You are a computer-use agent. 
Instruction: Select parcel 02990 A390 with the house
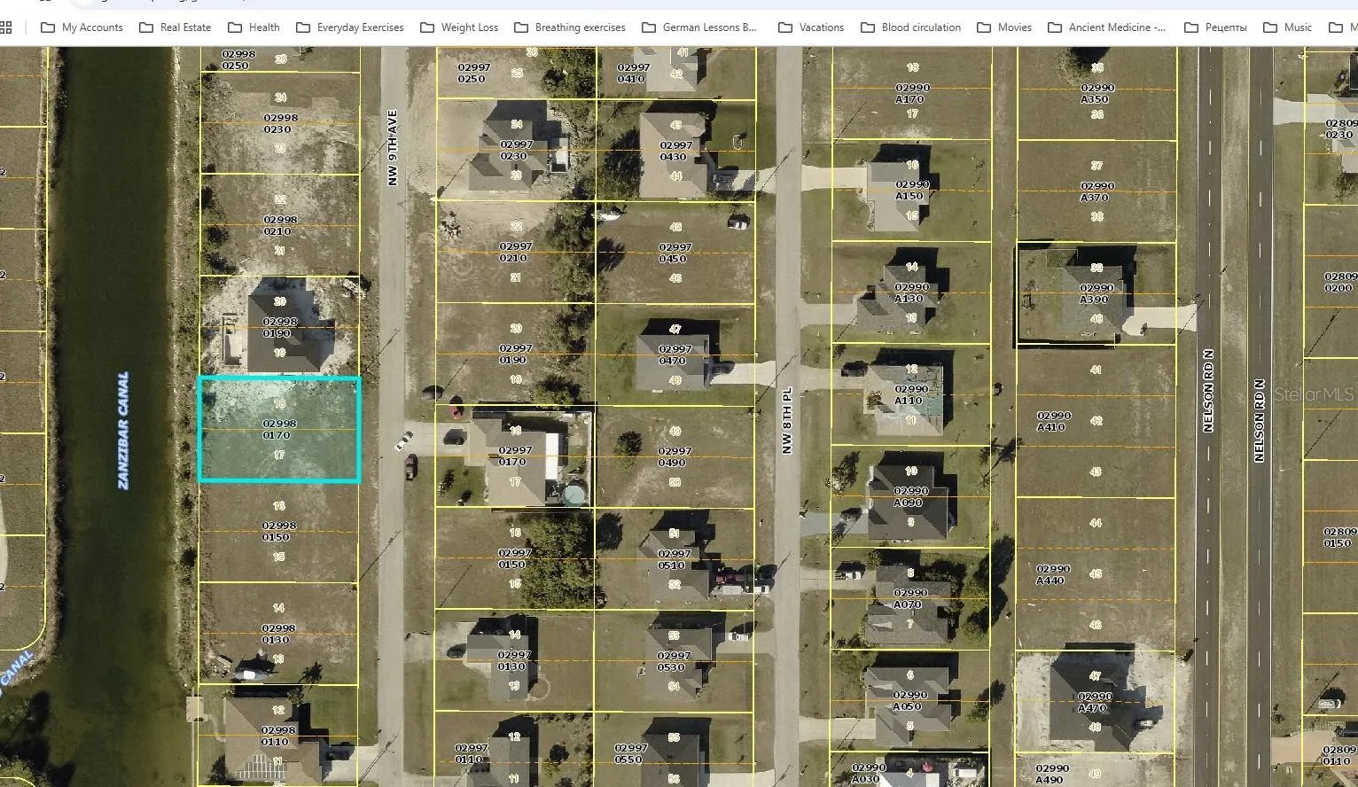pyautogui.click(x=1097, y=293)
